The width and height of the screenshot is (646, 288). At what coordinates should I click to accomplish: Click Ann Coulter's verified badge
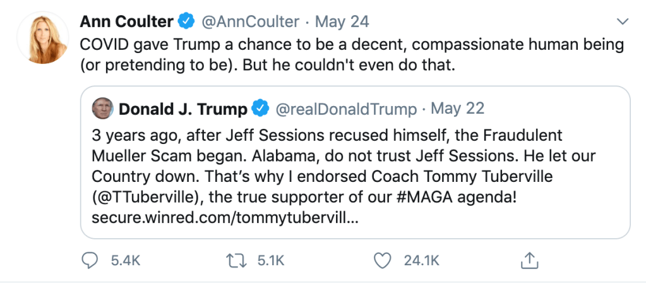[186, 22]
